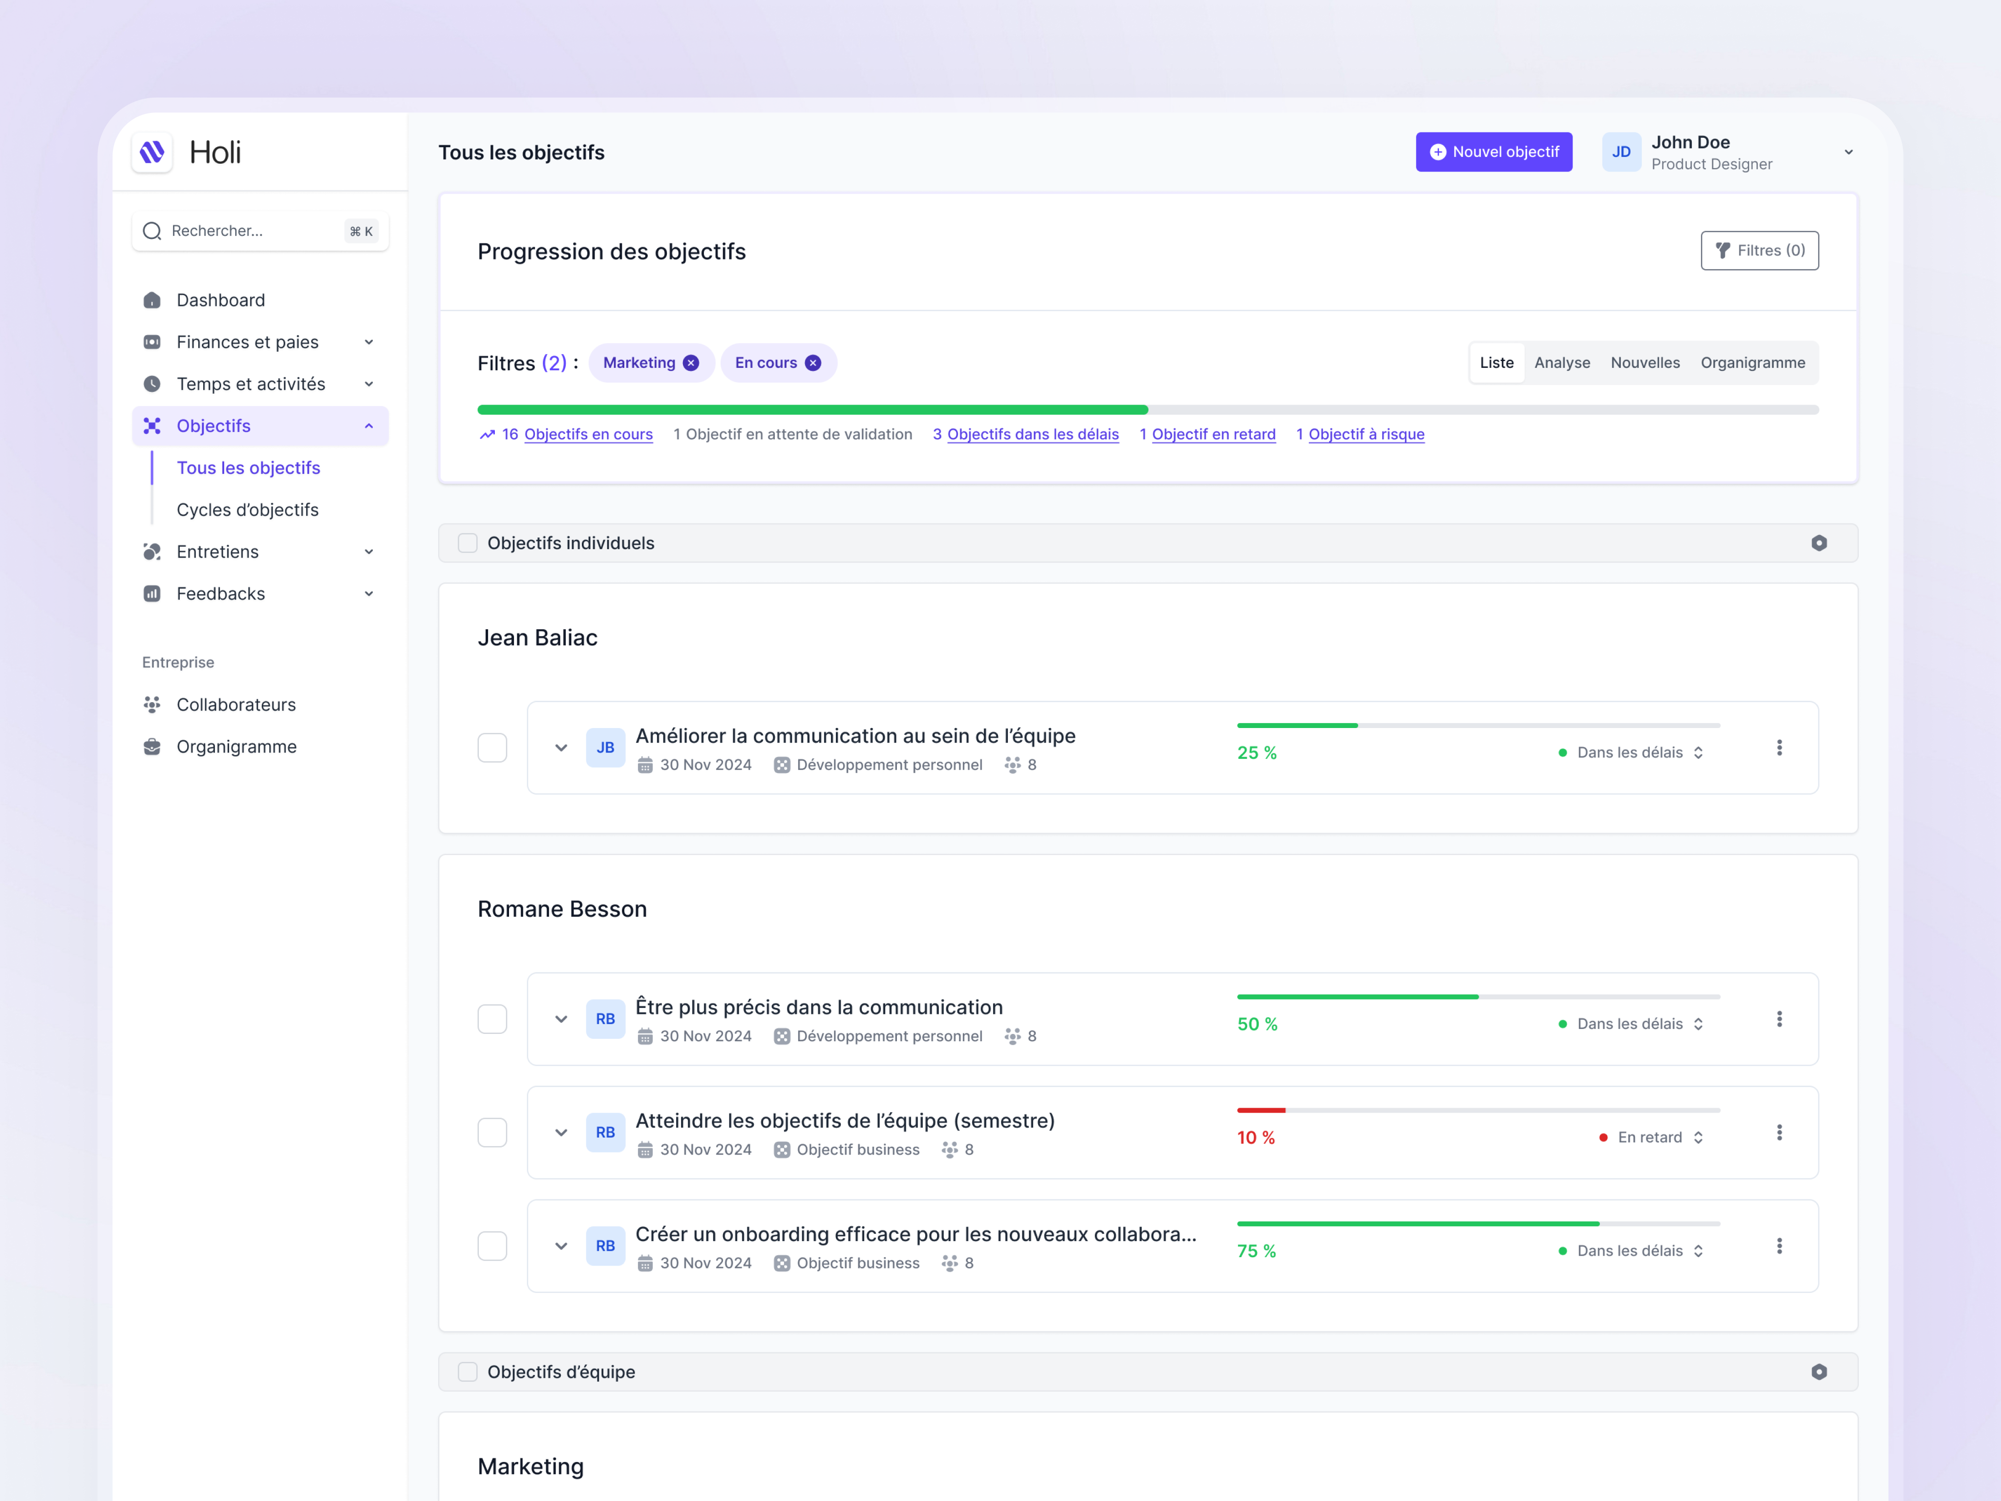Open settings icon for Objectifs d'équipe

click(1819, 1372)
